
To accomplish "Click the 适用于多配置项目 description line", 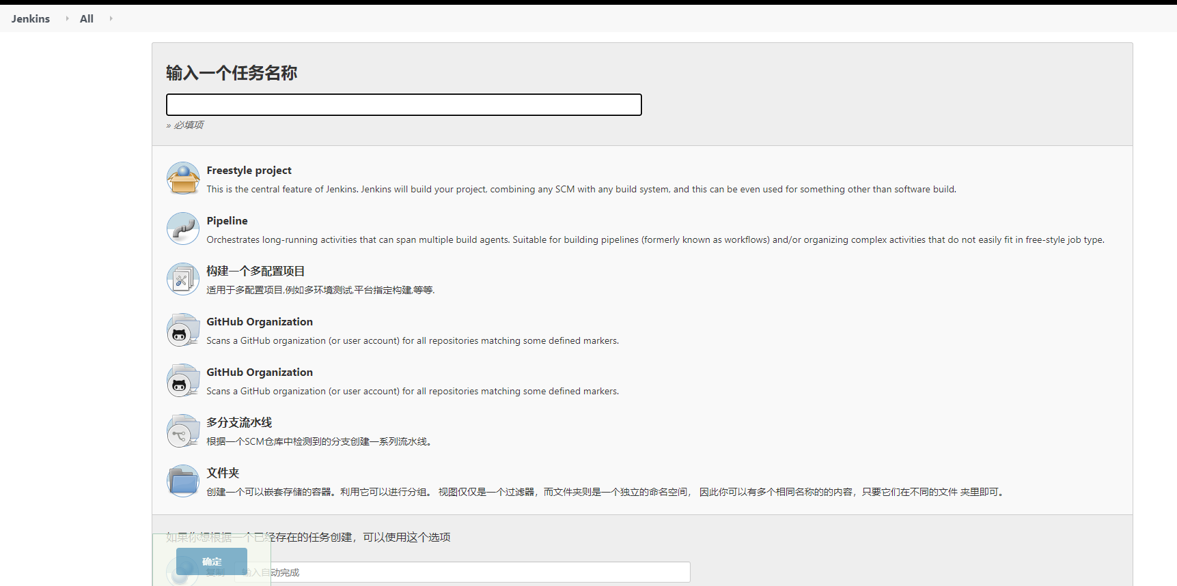I will click(x=321, y=291).
